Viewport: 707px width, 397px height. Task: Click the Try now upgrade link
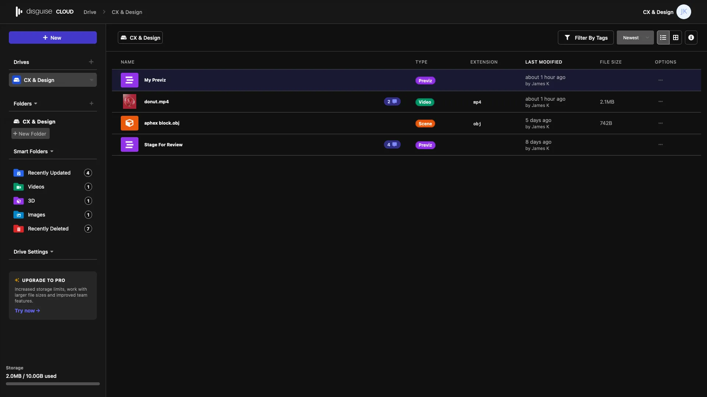[27, 310]
